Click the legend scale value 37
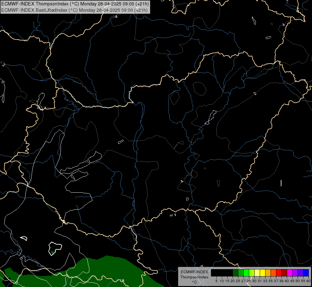The width and height of the screenshot is (312, 287). [276, 281]
